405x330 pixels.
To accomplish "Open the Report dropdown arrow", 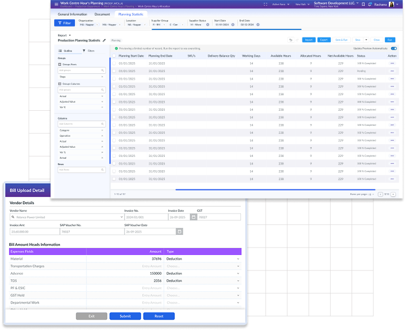I will click(x=70, y=35).
